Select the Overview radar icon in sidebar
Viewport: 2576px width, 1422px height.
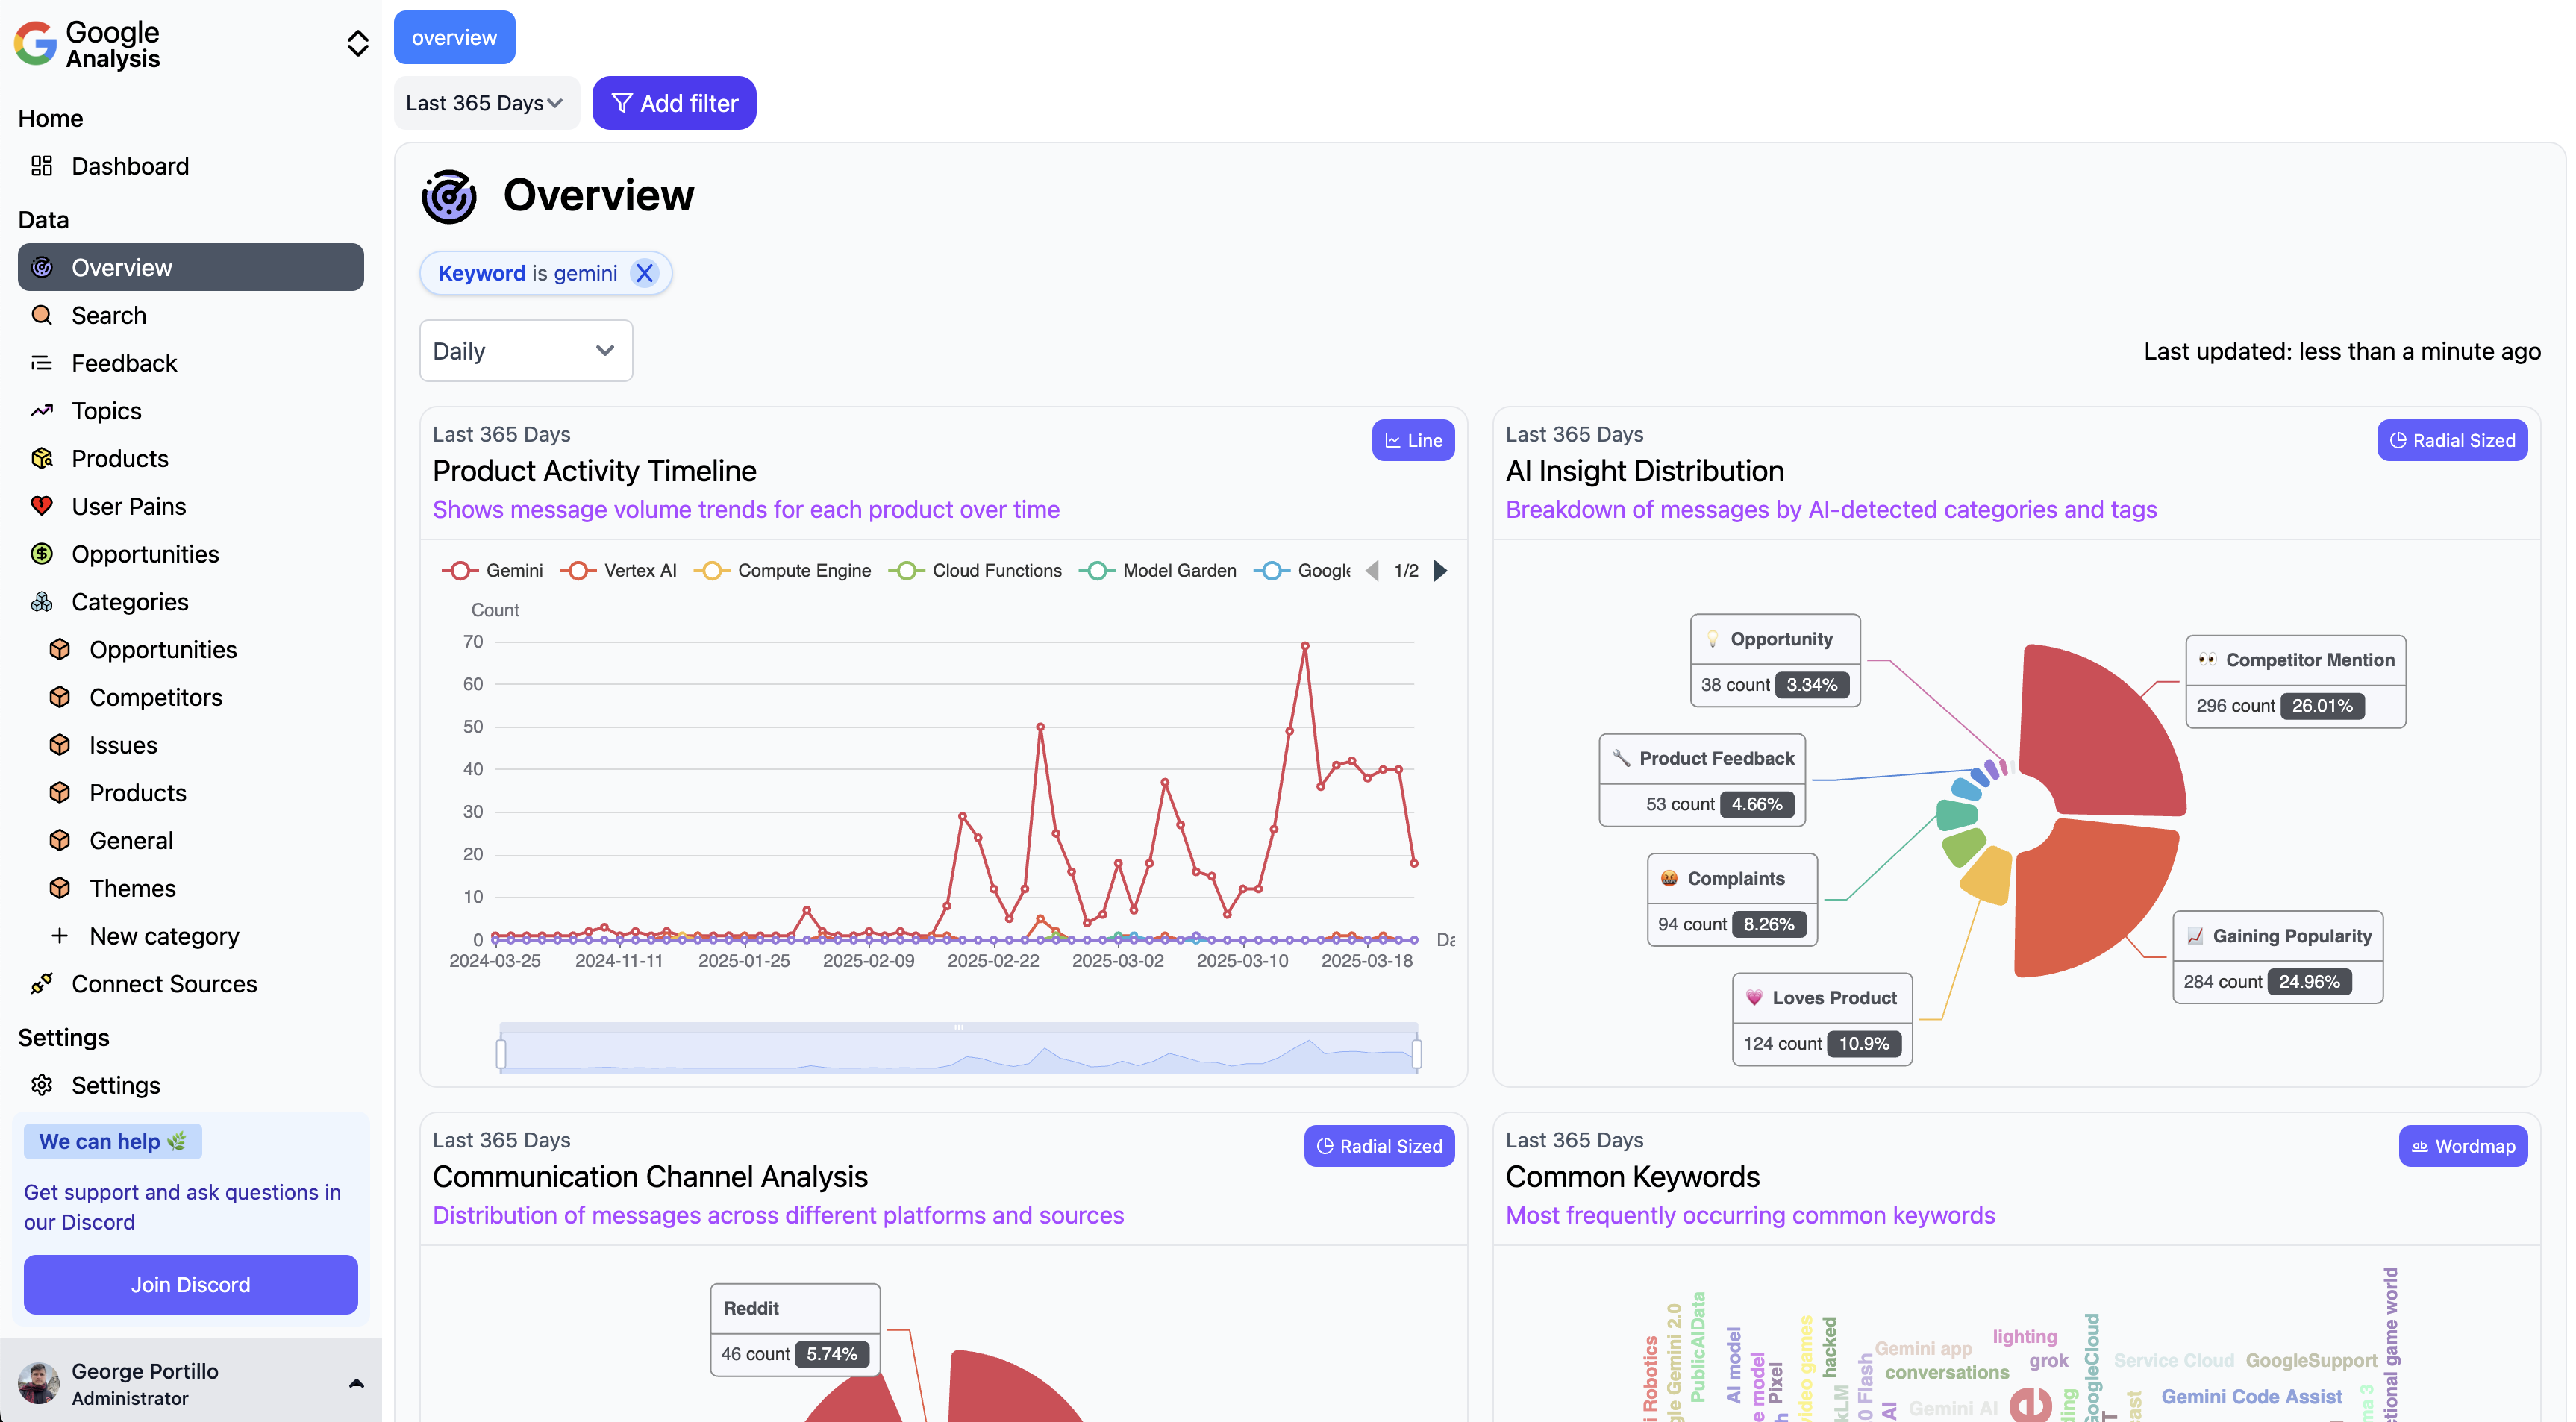41,267
